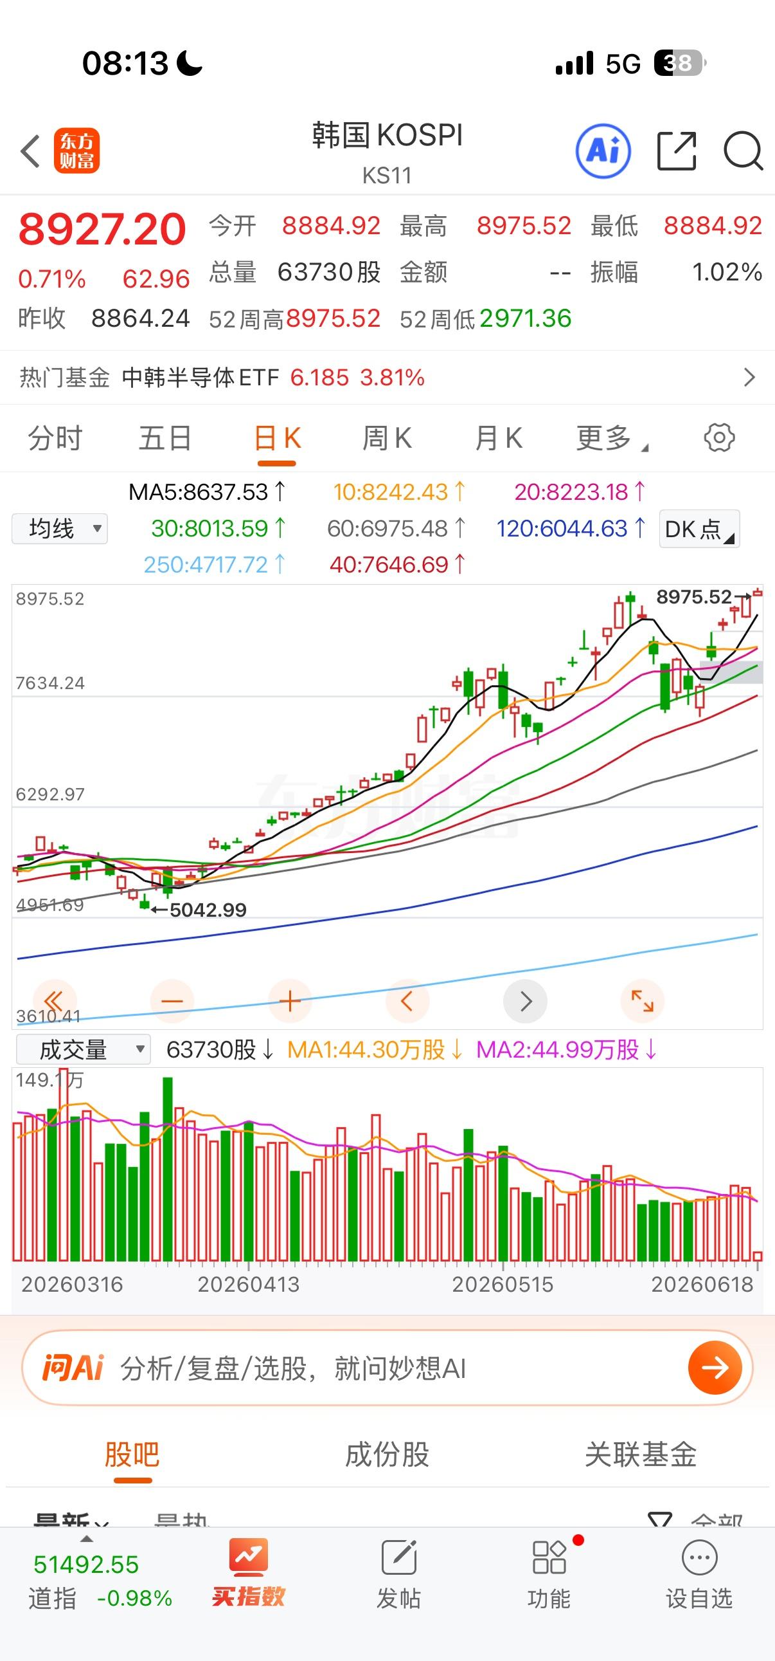Send question with orange arrow button

point(715,1368)
